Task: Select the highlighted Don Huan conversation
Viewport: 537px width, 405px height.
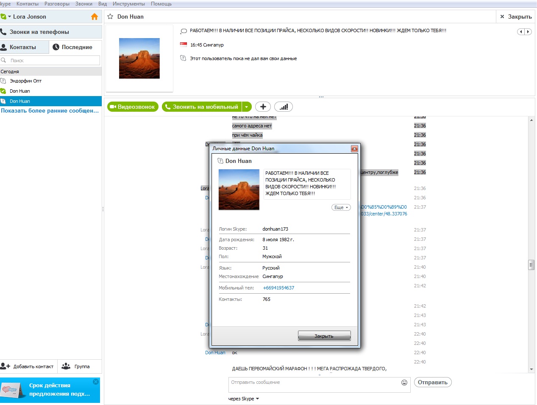Action: coord(51,101)
